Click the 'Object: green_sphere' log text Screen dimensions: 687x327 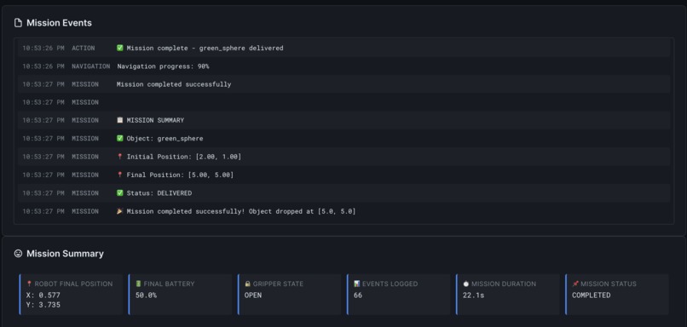click(x=165, y=138)
